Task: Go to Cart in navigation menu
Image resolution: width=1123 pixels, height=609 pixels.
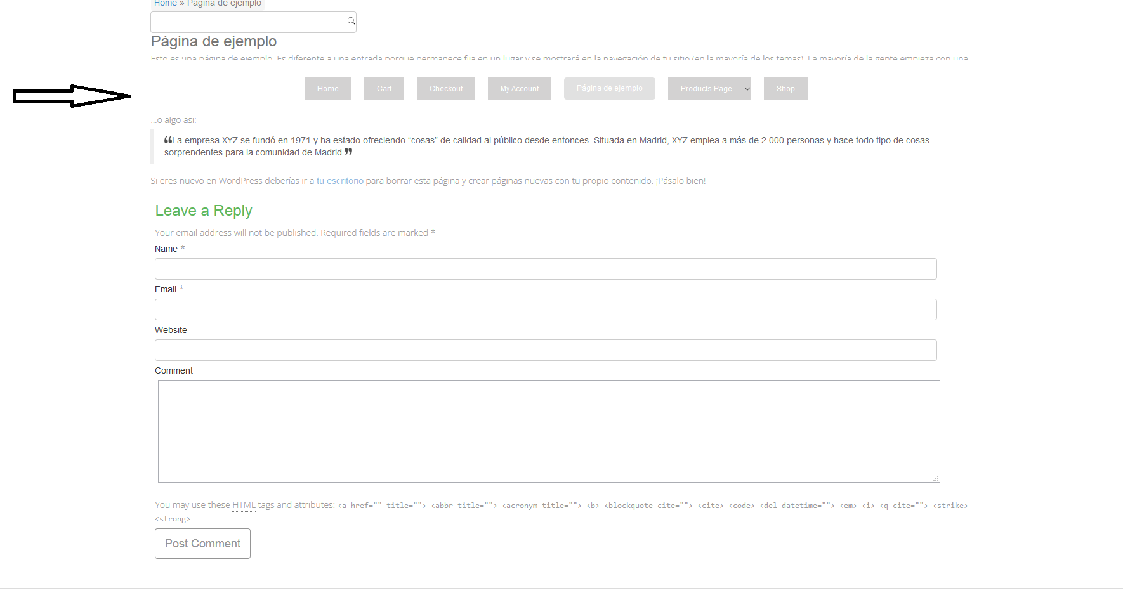Action: (384, 89)
